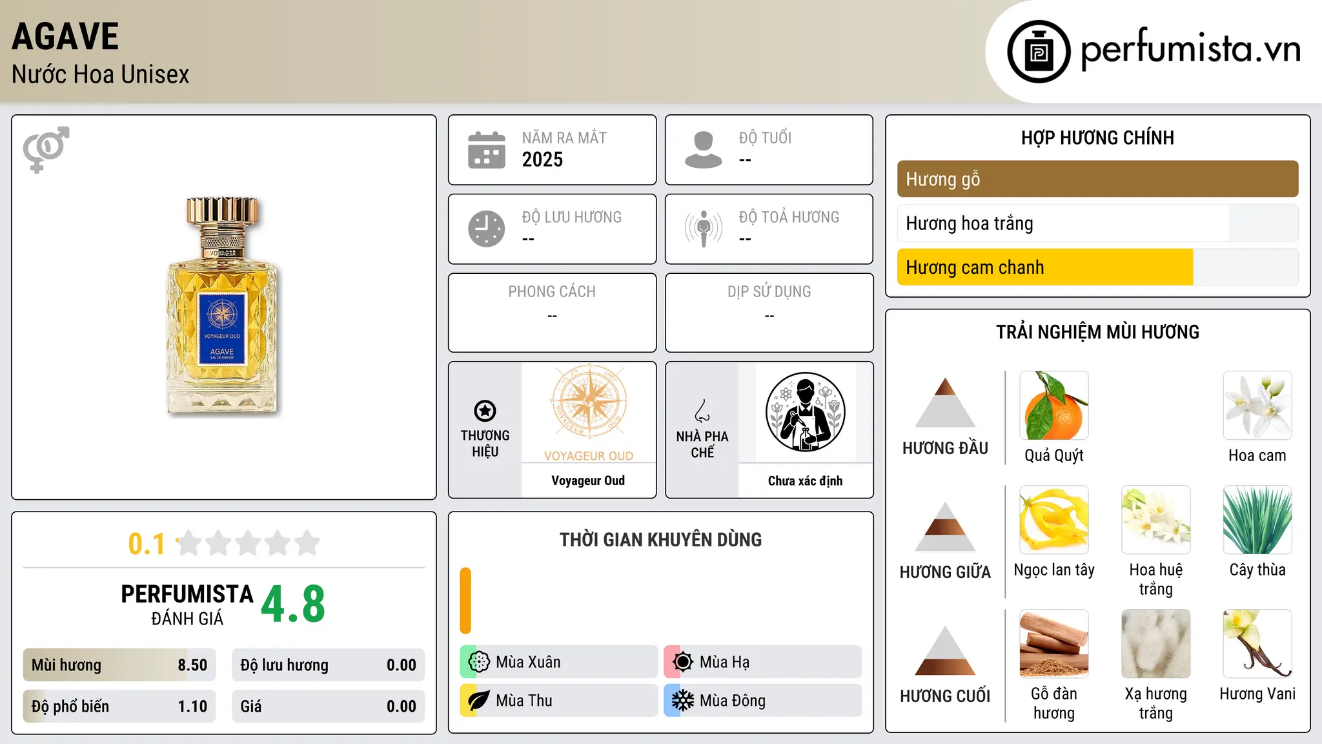Click the nose icon above Nhà Pha Chế
This screenshot has height=744, width=1322.
click(702, 411)
